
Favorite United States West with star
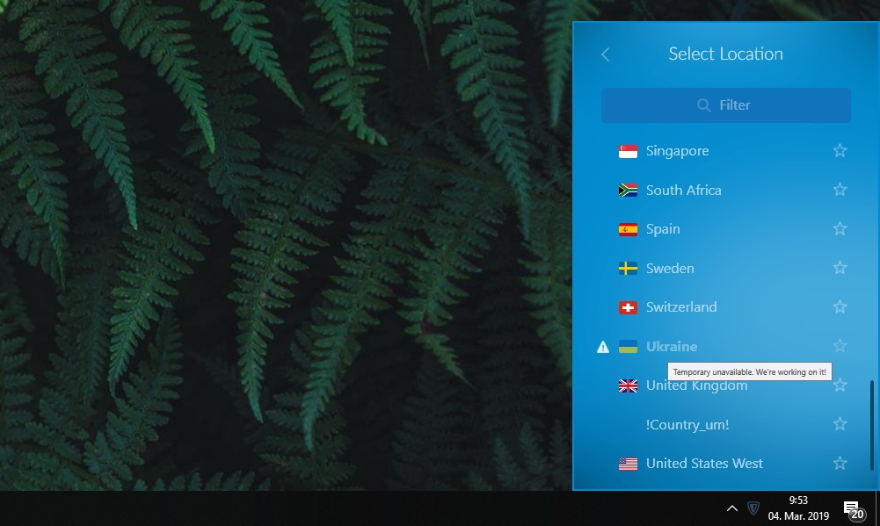(840, 463)
